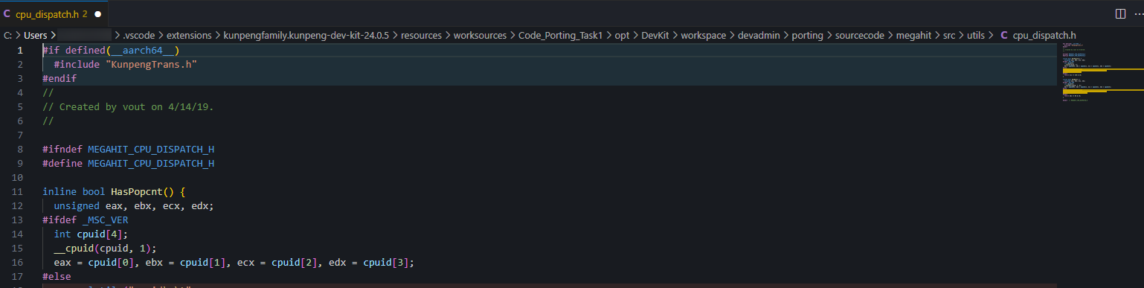Select the Code_Porting_Task1 breadcrumb item
Image resolution: width=1144 pixels, height=288 pixels.
click(560, 35)
